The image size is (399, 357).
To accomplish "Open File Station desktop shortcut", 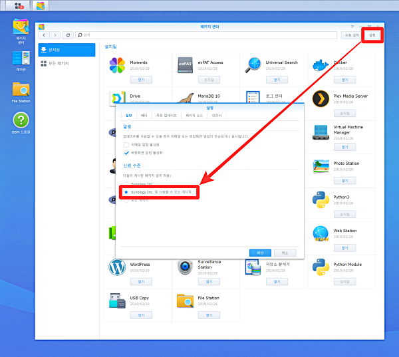I will 21,92.
